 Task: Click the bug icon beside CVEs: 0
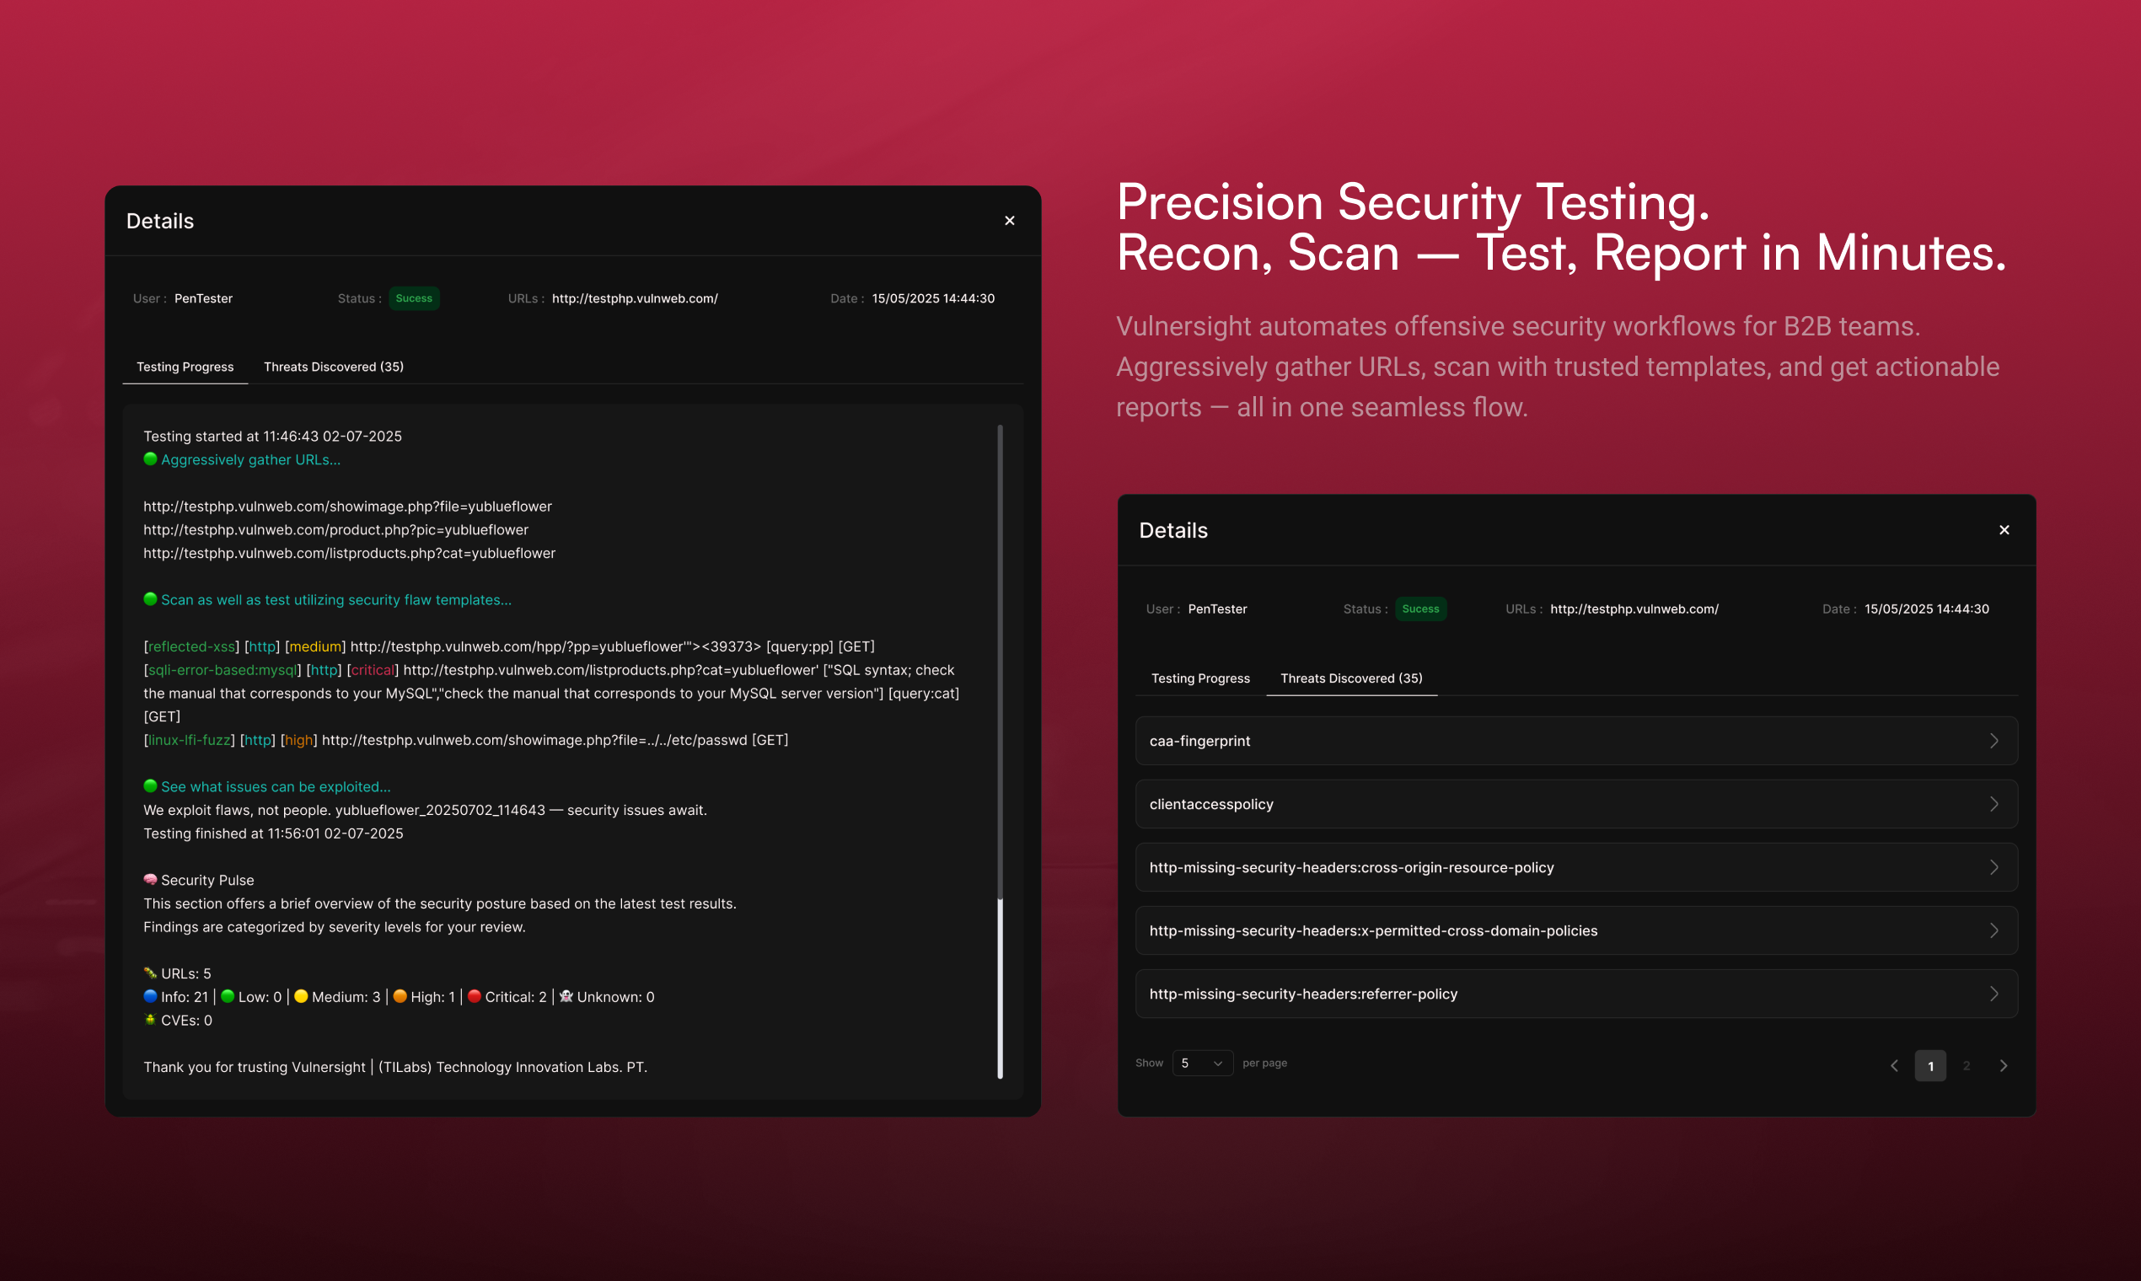pos(150,1020)
